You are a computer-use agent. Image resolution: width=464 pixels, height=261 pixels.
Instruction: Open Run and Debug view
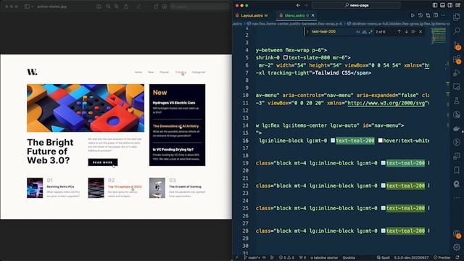pyautogui.click(x=457, y=72)
